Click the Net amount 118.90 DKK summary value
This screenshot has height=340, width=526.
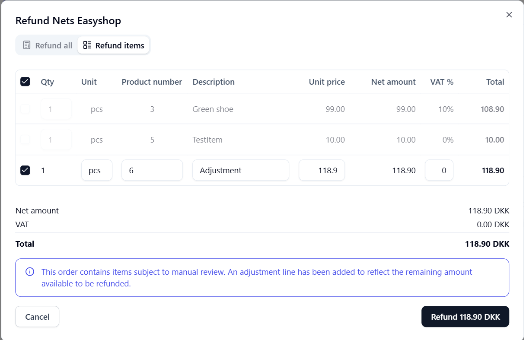489,211
